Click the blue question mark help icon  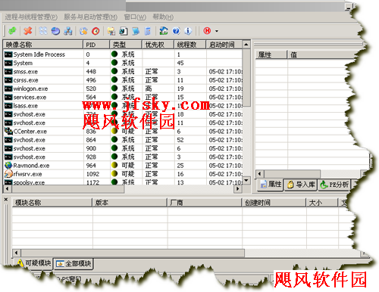[x=176, y=31]
